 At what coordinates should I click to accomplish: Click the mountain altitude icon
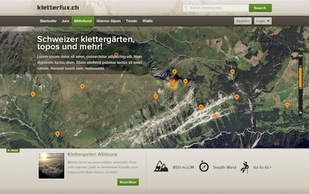pos(161,166)
